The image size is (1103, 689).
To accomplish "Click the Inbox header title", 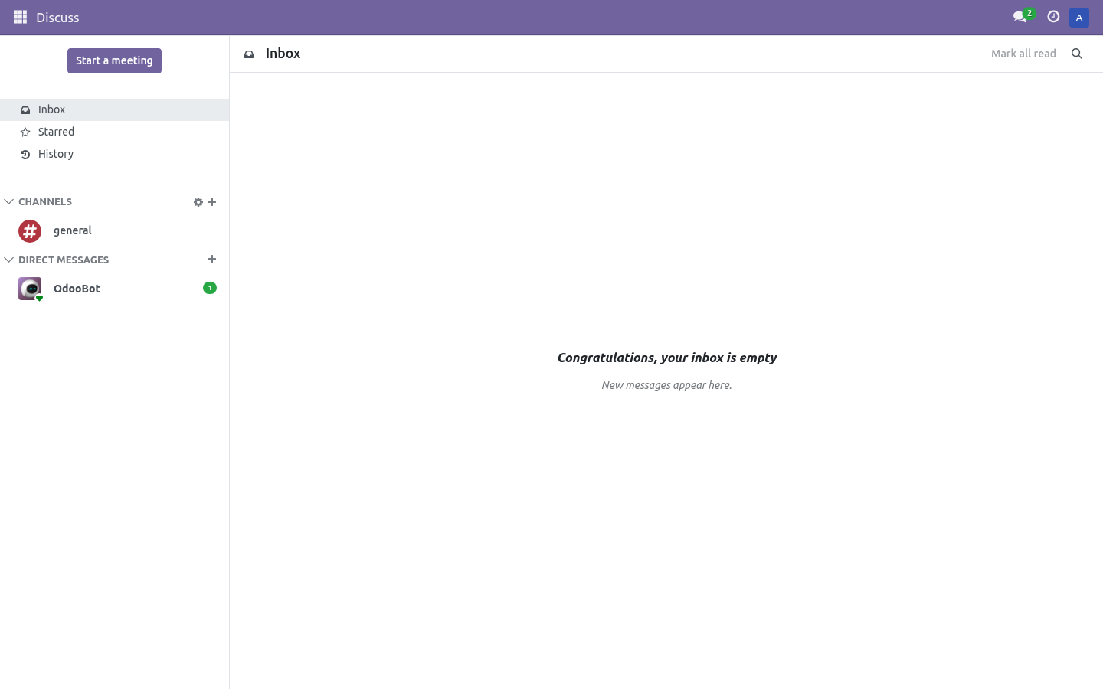I will click(283, 54).
